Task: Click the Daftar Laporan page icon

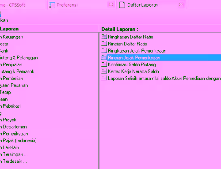Action: 122,5
